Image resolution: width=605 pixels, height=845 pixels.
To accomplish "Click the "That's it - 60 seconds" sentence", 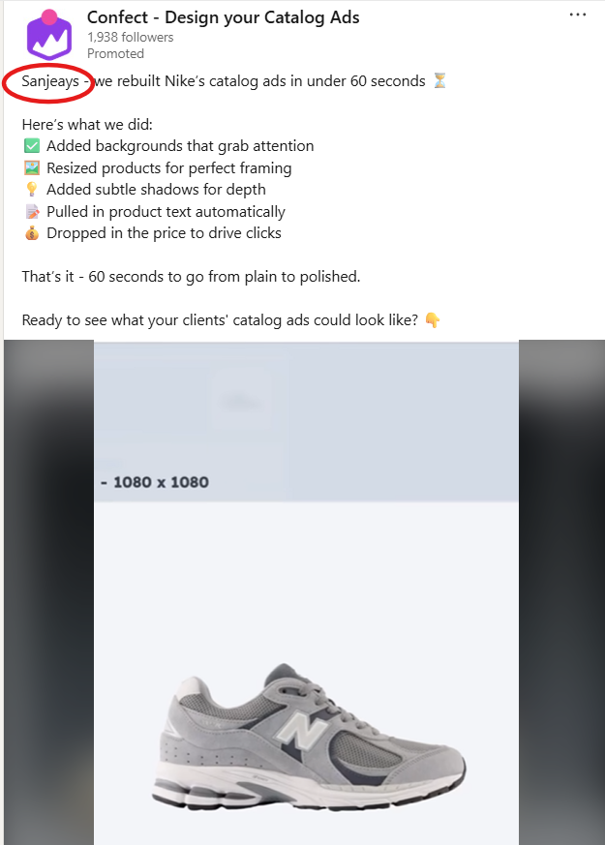I will tap(191, 277).
